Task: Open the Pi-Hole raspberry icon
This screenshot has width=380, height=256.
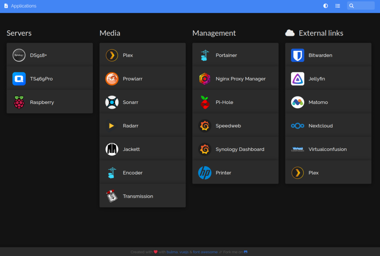Action: [204, 102]
